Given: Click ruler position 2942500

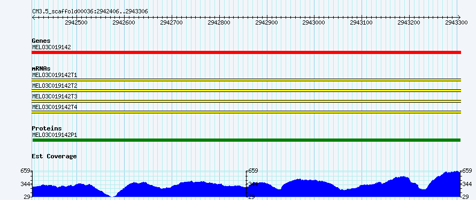Looking at the screenshot, I should click(x=76, y=23).
